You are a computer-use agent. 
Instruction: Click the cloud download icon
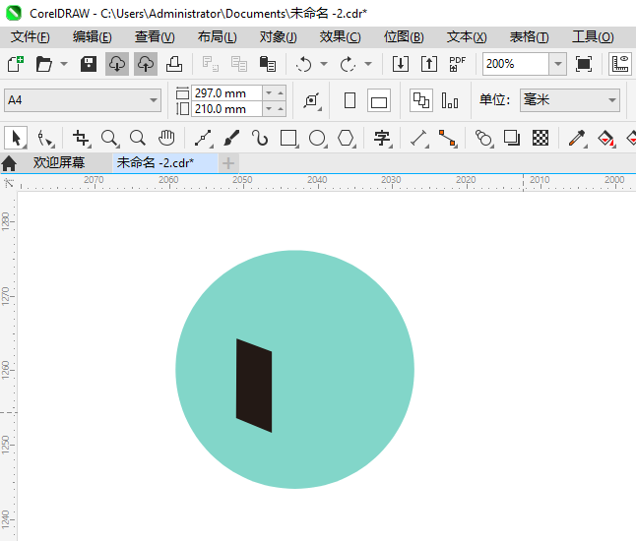click(x=117, y=64)
